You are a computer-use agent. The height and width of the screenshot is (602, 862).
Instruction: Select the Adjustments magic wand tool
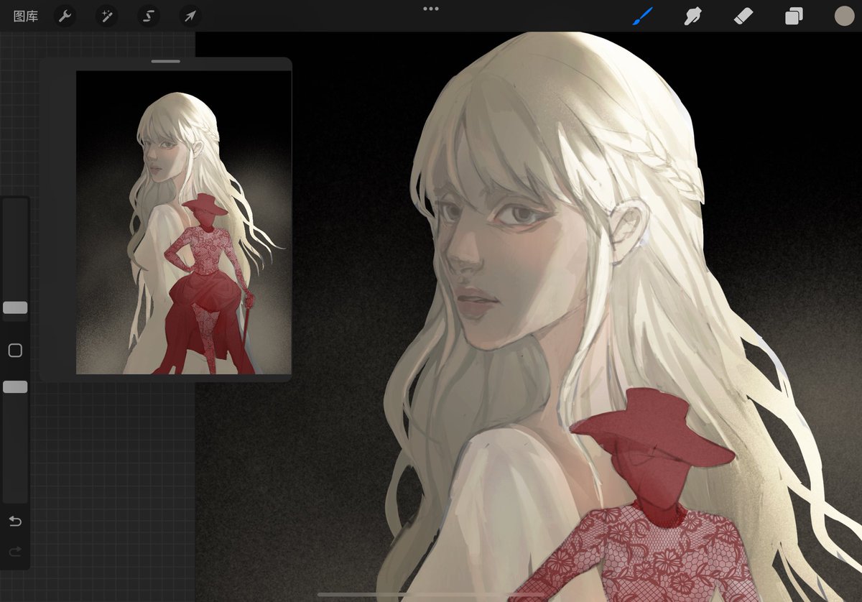coord(106,16)
